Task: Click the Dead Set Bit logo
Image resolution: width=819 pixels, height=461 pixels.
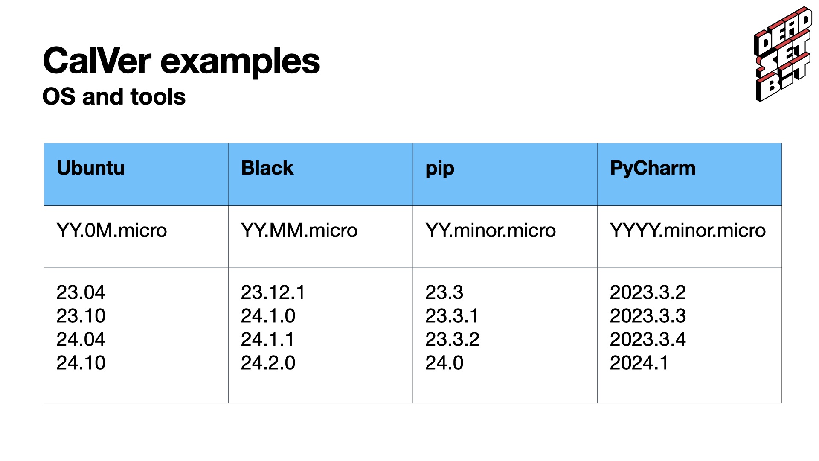Action: point(784,54)
